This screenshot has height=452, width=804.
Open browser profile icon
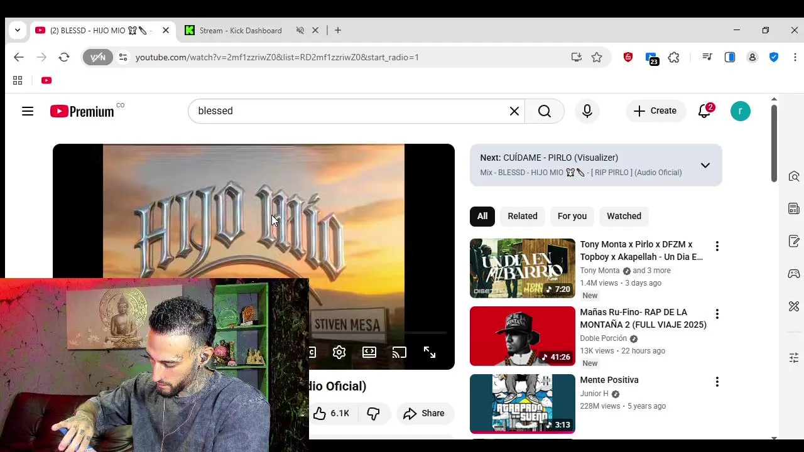(x=752, y=57)
